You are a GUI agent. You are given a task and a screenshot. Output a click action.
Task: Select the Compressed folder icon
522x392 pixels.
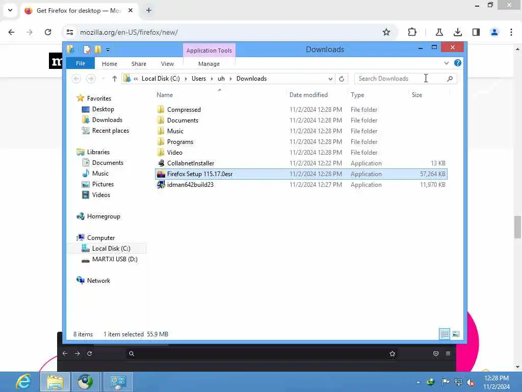tap(161, 110)
